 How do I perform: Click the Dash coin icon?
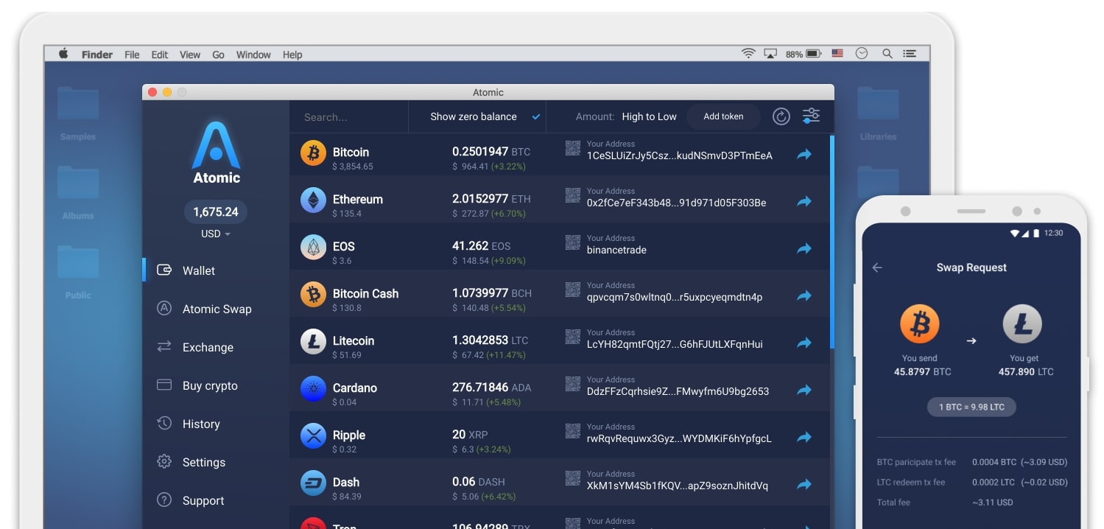click(x=313, y=483)
